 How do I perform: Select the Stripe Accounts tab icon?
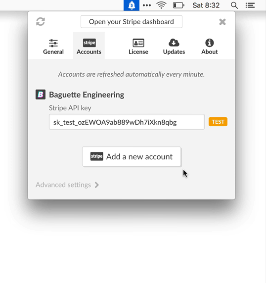point(89,43)
